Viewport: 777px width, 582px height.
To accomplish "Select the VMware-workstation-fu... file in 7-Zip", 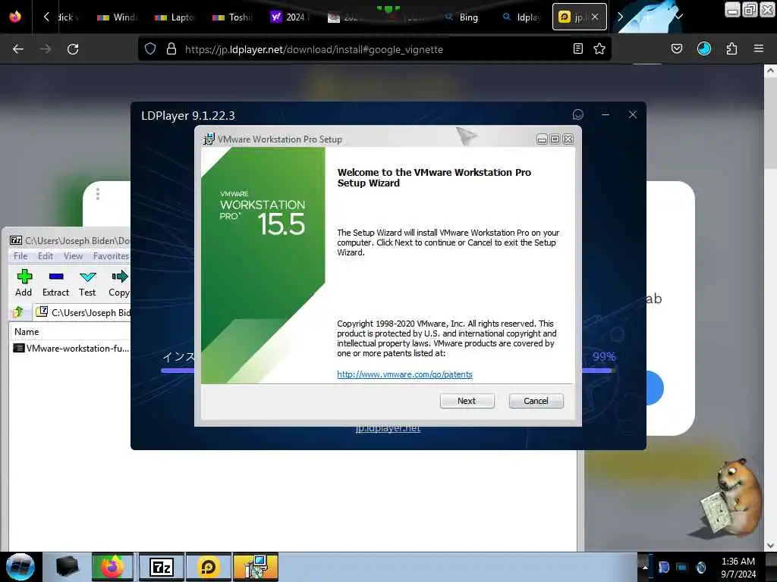I will click(x=71, y=348).
